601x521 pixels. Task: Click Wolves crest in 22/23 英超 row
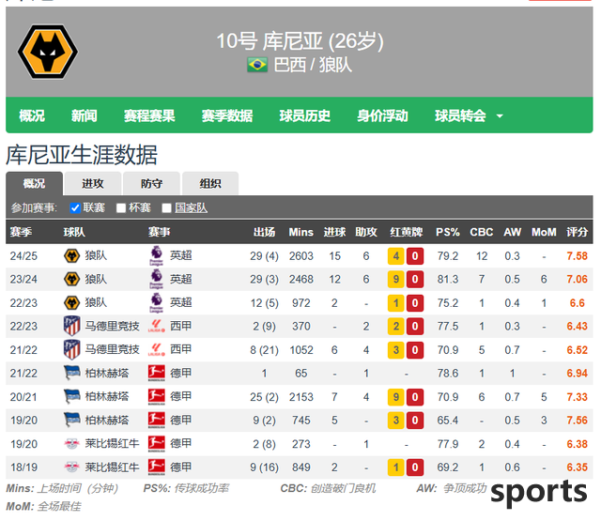tap(71, 303)
